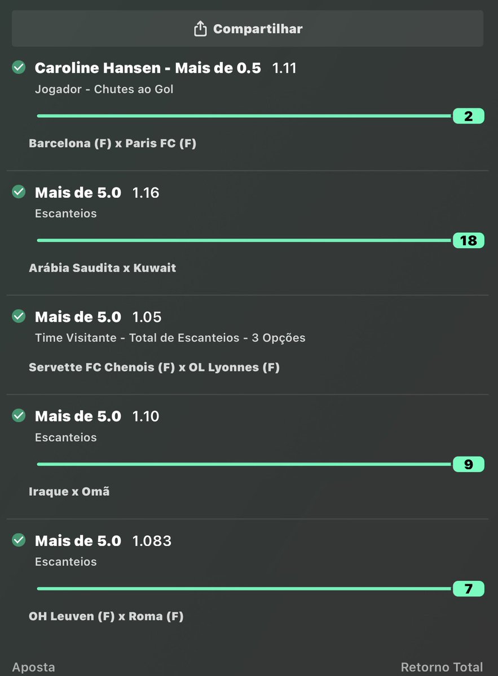
Task: Click the corner count badge showing 9
Action: (468, 464)
